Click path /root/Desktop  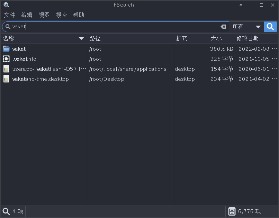point(106,79)
